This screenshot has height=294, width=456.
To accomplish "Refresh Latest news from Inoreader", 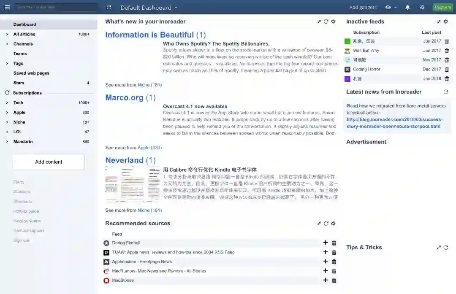I will point(446,92).
